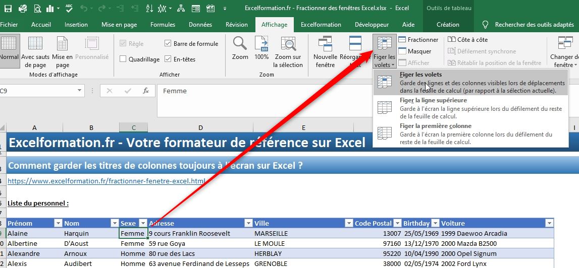Run the ABC spell check icon
This screenshot has height=268, width=579.
(69, 8)
